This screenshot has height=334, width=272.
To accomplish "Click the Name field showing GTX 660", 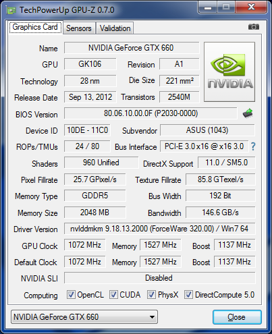I will [132, 48].
